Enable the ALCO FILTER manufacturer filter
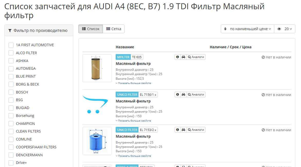This screenshot has height=167, width=301. tap(11, 53)
